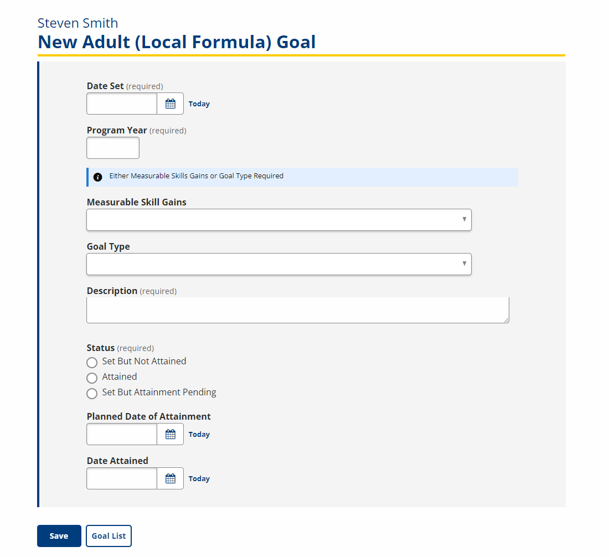Click into the Program Year field
The height and width of the screenshot is (557, 609).
tap(113, 148)
